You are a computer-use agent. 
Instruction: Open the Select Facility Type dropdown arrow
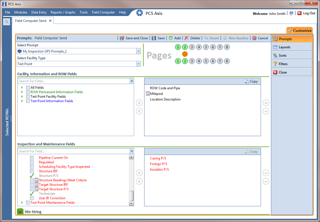coord(139,64)
